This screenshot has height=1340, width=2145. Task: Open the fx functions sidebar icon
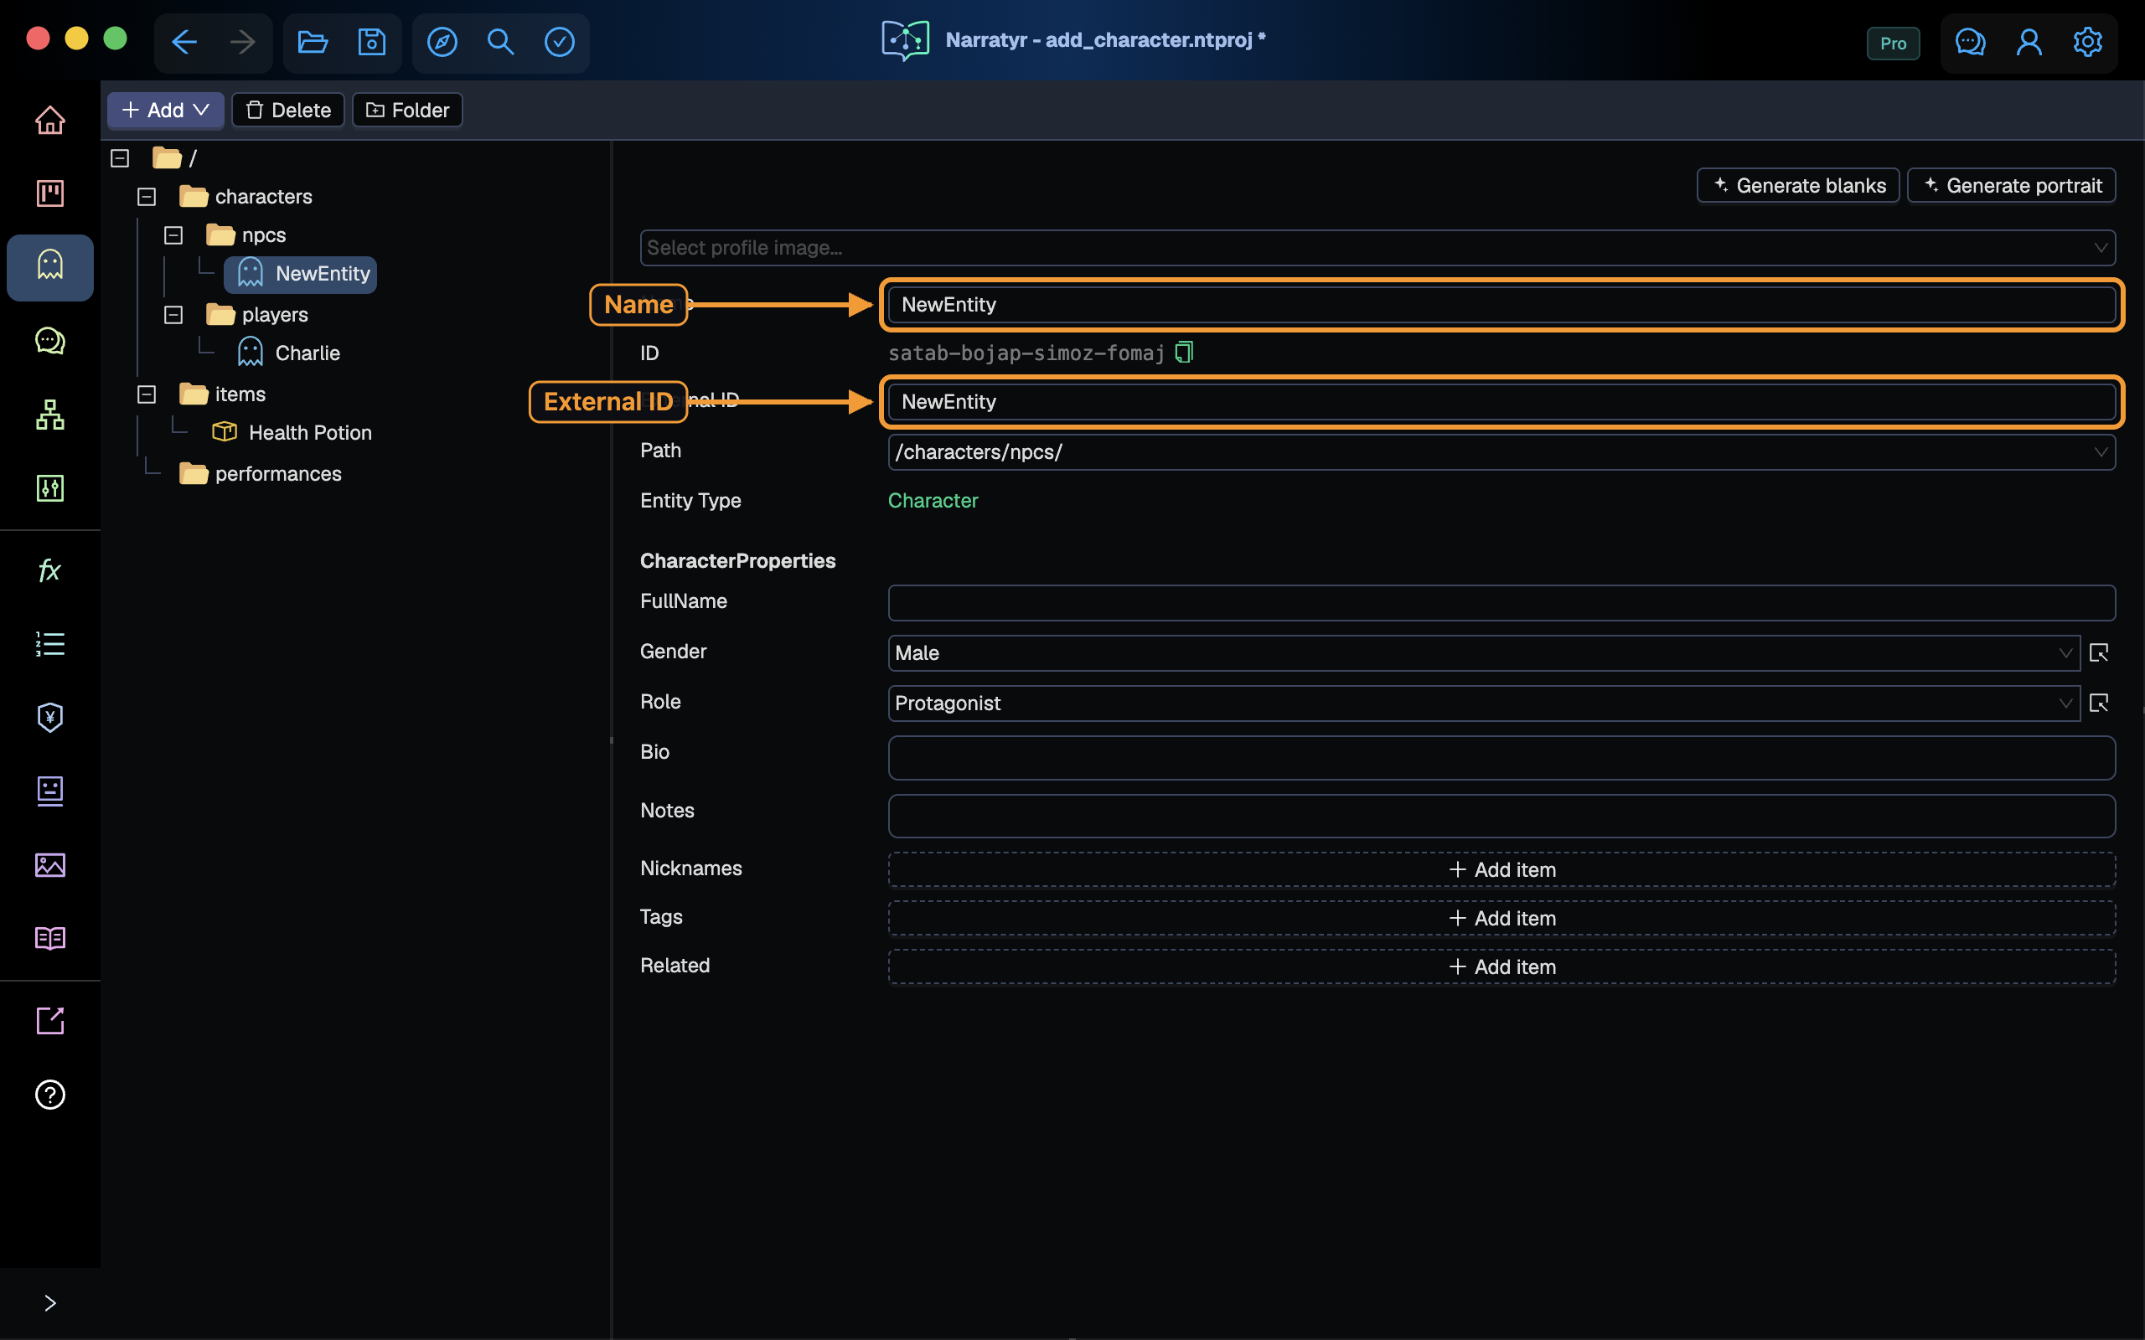coord(50,569)
